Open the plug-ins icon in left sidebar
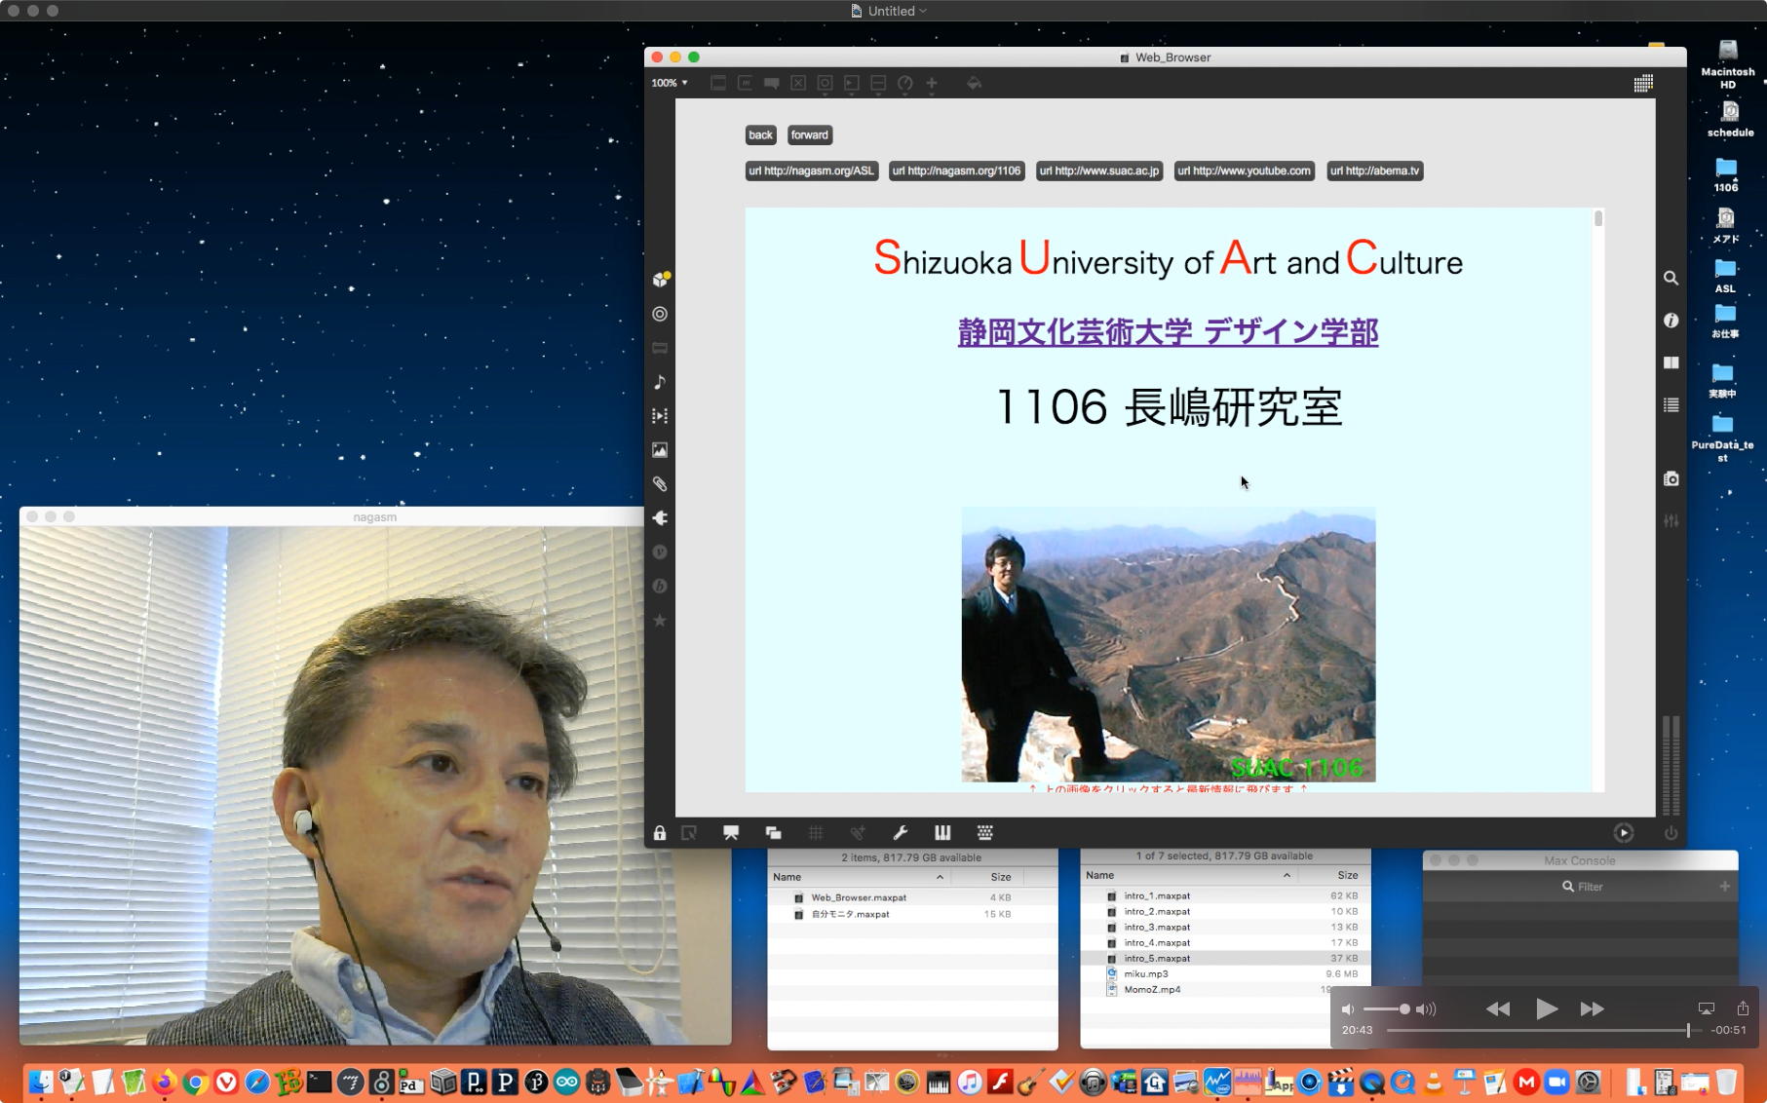The height and width of the screenshot is (1103, 1767). click(x=660, y=518)
